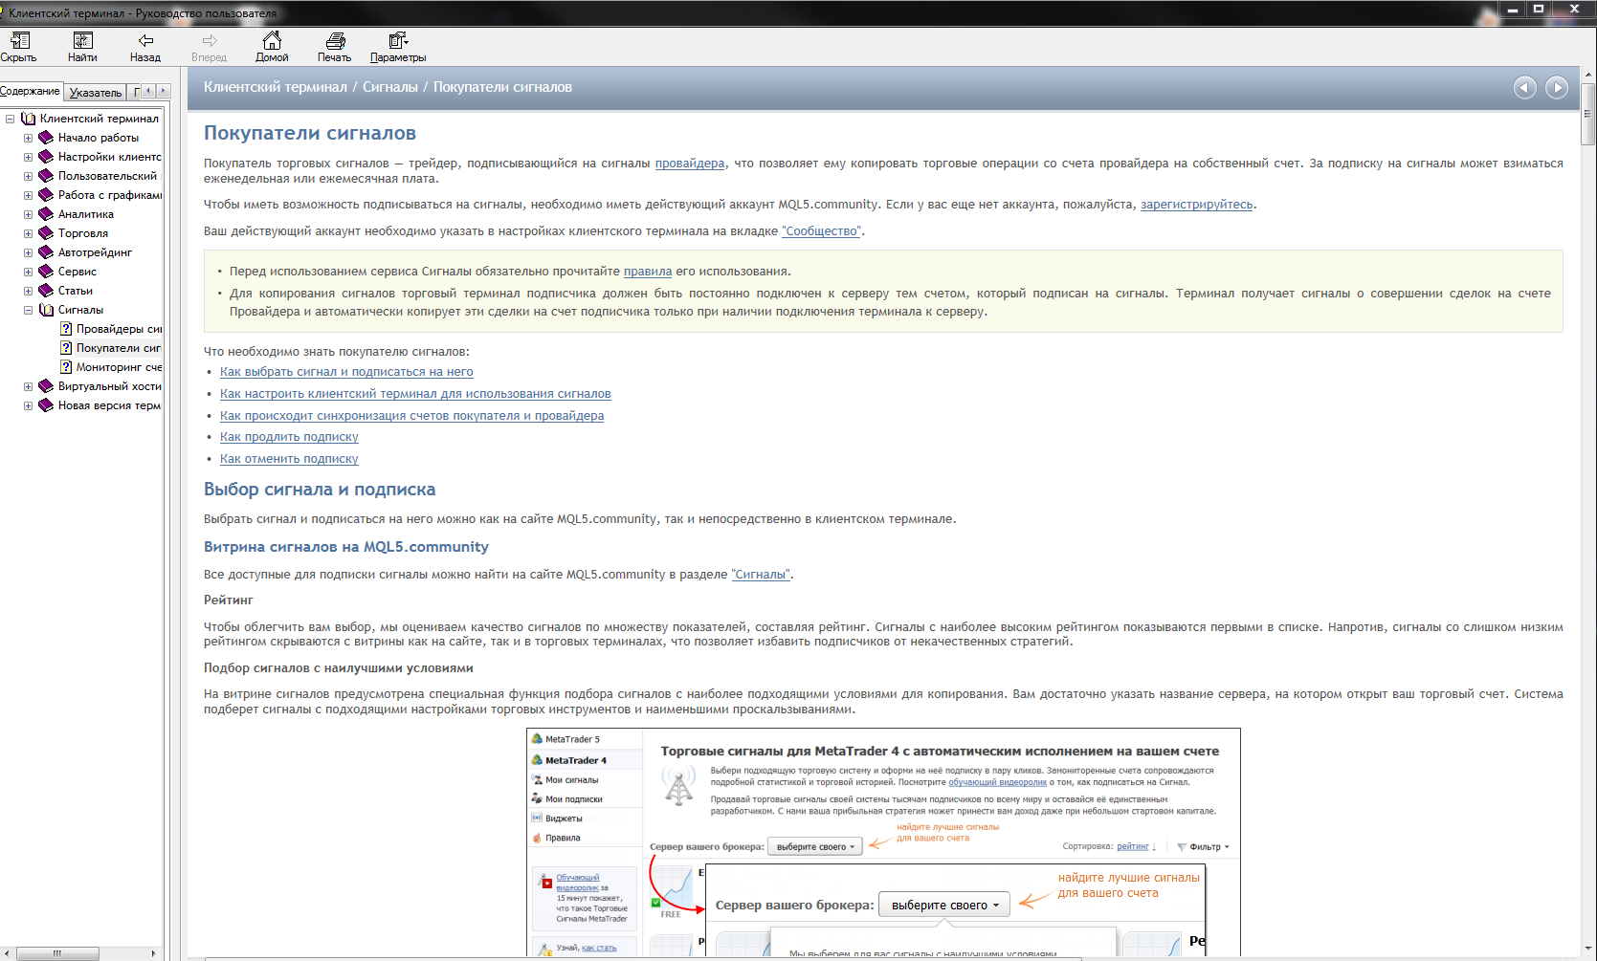The width and height of the screenshot is (1597, 961).
Task: Click the Найти (Find) toolbar icon
Action: 83,41
